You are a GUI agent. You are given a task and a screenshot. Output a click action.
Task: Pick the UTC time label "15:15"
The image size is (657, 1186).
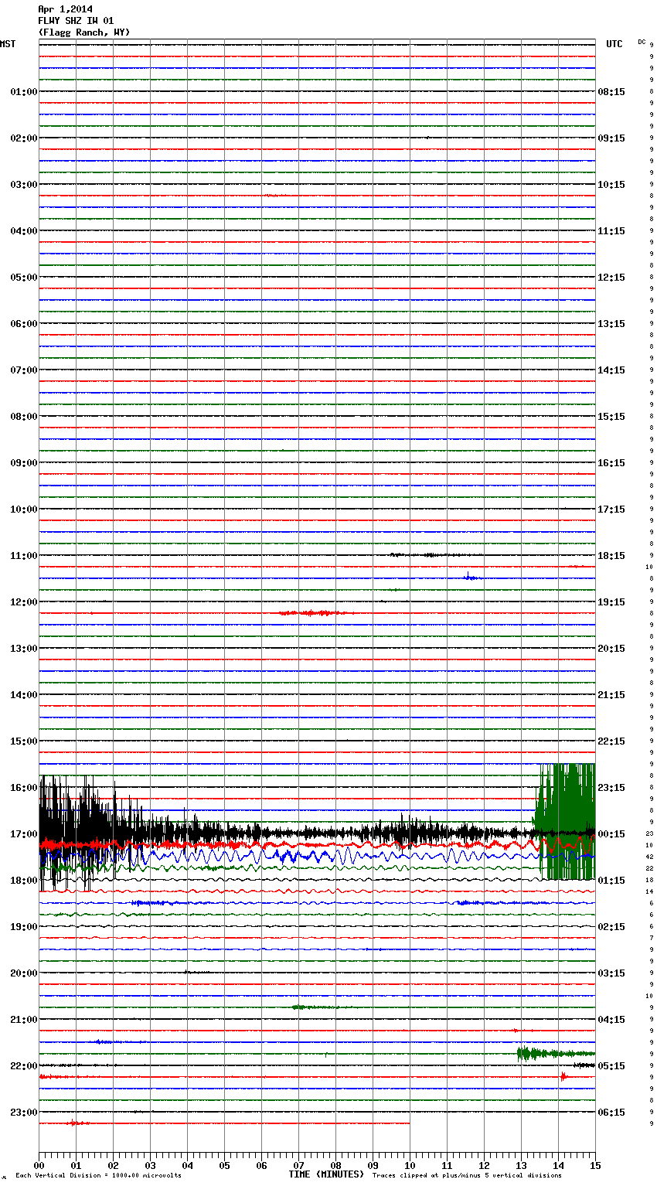coord(611,417)
